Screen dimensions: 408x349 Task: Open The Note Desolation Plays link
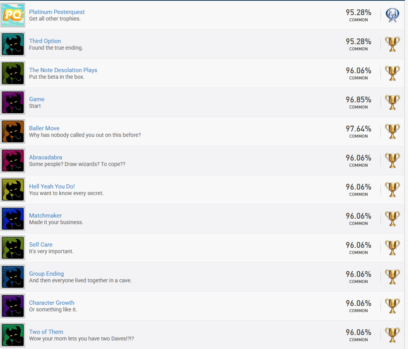[x=63, y=70]
